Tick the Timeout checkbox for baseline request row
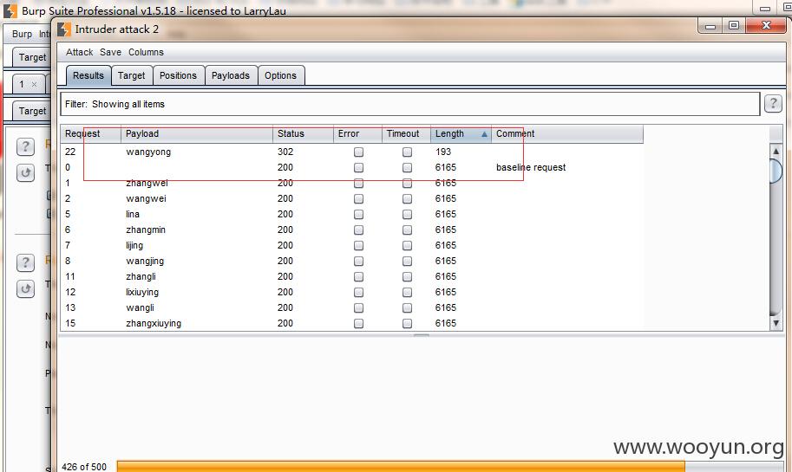792x472 pixels. click(x=407, y=167)
